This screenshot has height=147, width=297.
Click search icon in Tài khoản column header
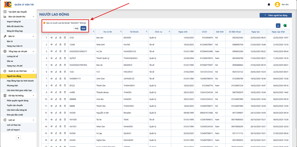pos(147,32)
